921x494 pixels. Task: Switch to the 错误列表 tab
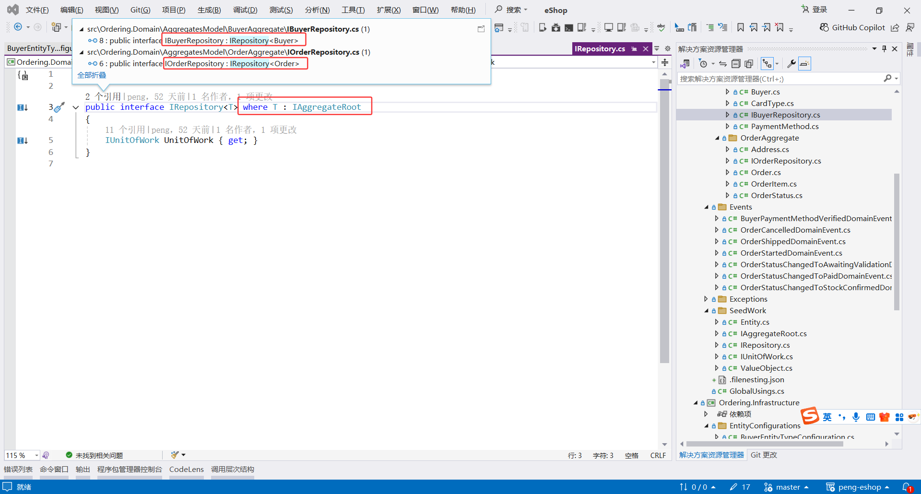point(18,470)
